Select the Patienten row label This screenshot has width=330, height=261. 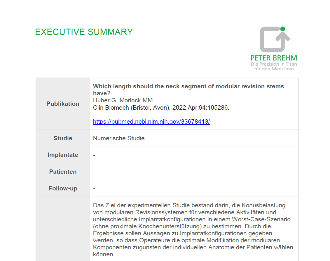pos(63,171)
